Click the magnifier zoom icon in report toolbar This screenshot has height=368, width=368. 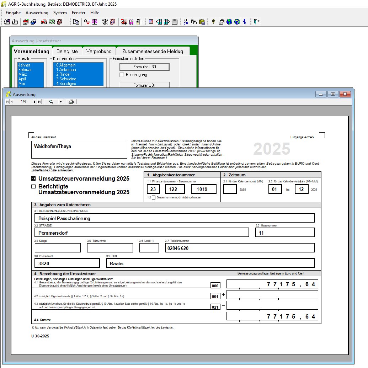(51, 102)
